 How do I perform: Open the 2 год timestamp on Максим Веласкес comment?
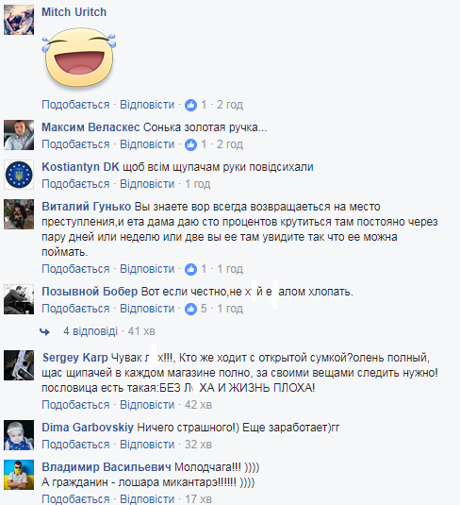pyautogui.click(x=230, y=144)
